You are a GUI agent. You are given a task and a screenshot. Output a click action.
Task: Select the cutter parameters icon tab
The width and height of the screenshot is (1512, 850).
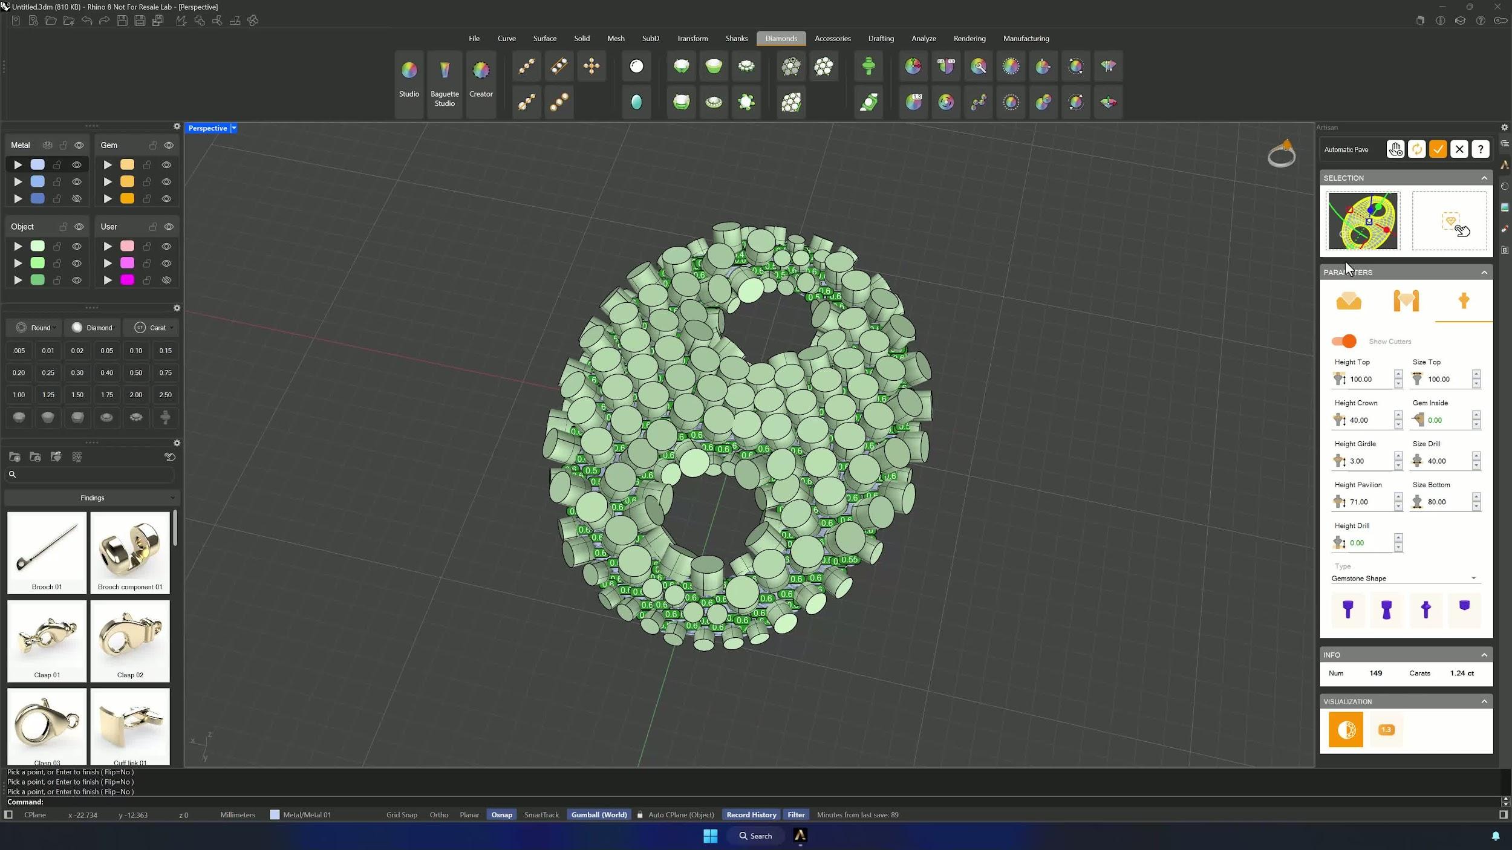[x=1464, y=300]
